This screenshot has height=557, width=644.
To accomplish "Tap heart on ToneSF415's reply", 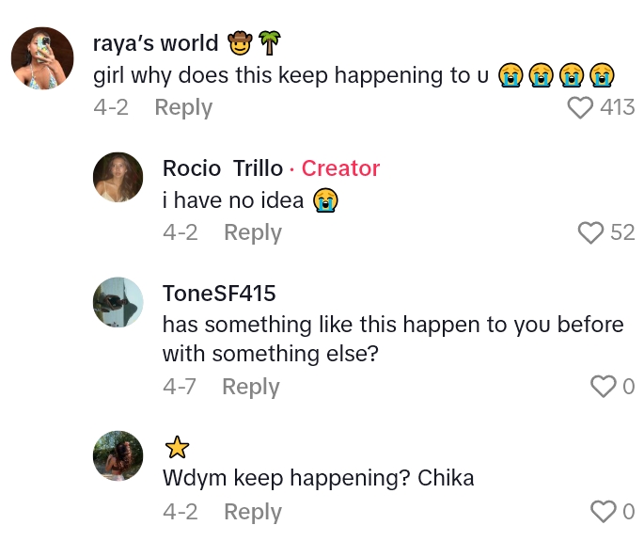I will (603, 387).
